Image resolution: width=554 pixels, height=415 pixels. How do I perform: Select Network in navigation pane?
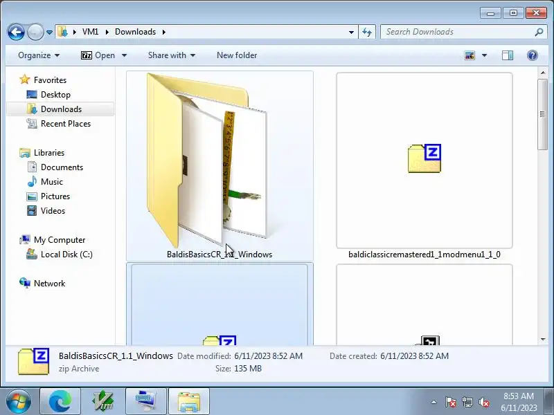point(49,283)
